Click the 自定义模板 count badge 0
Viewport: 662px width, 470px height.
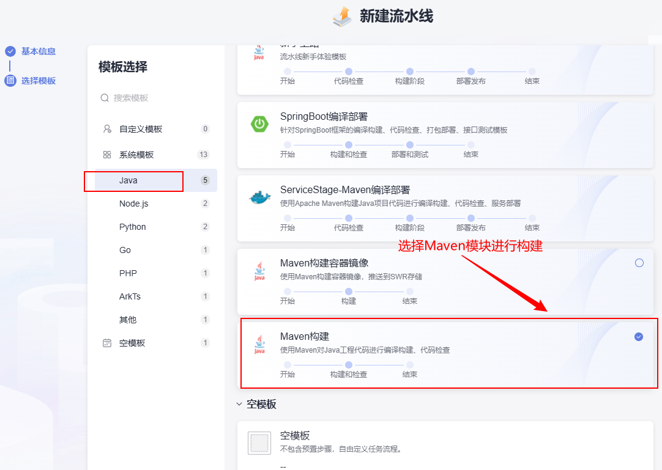205,129
